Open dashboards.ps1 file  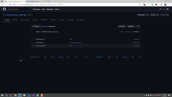click(40, 39)
